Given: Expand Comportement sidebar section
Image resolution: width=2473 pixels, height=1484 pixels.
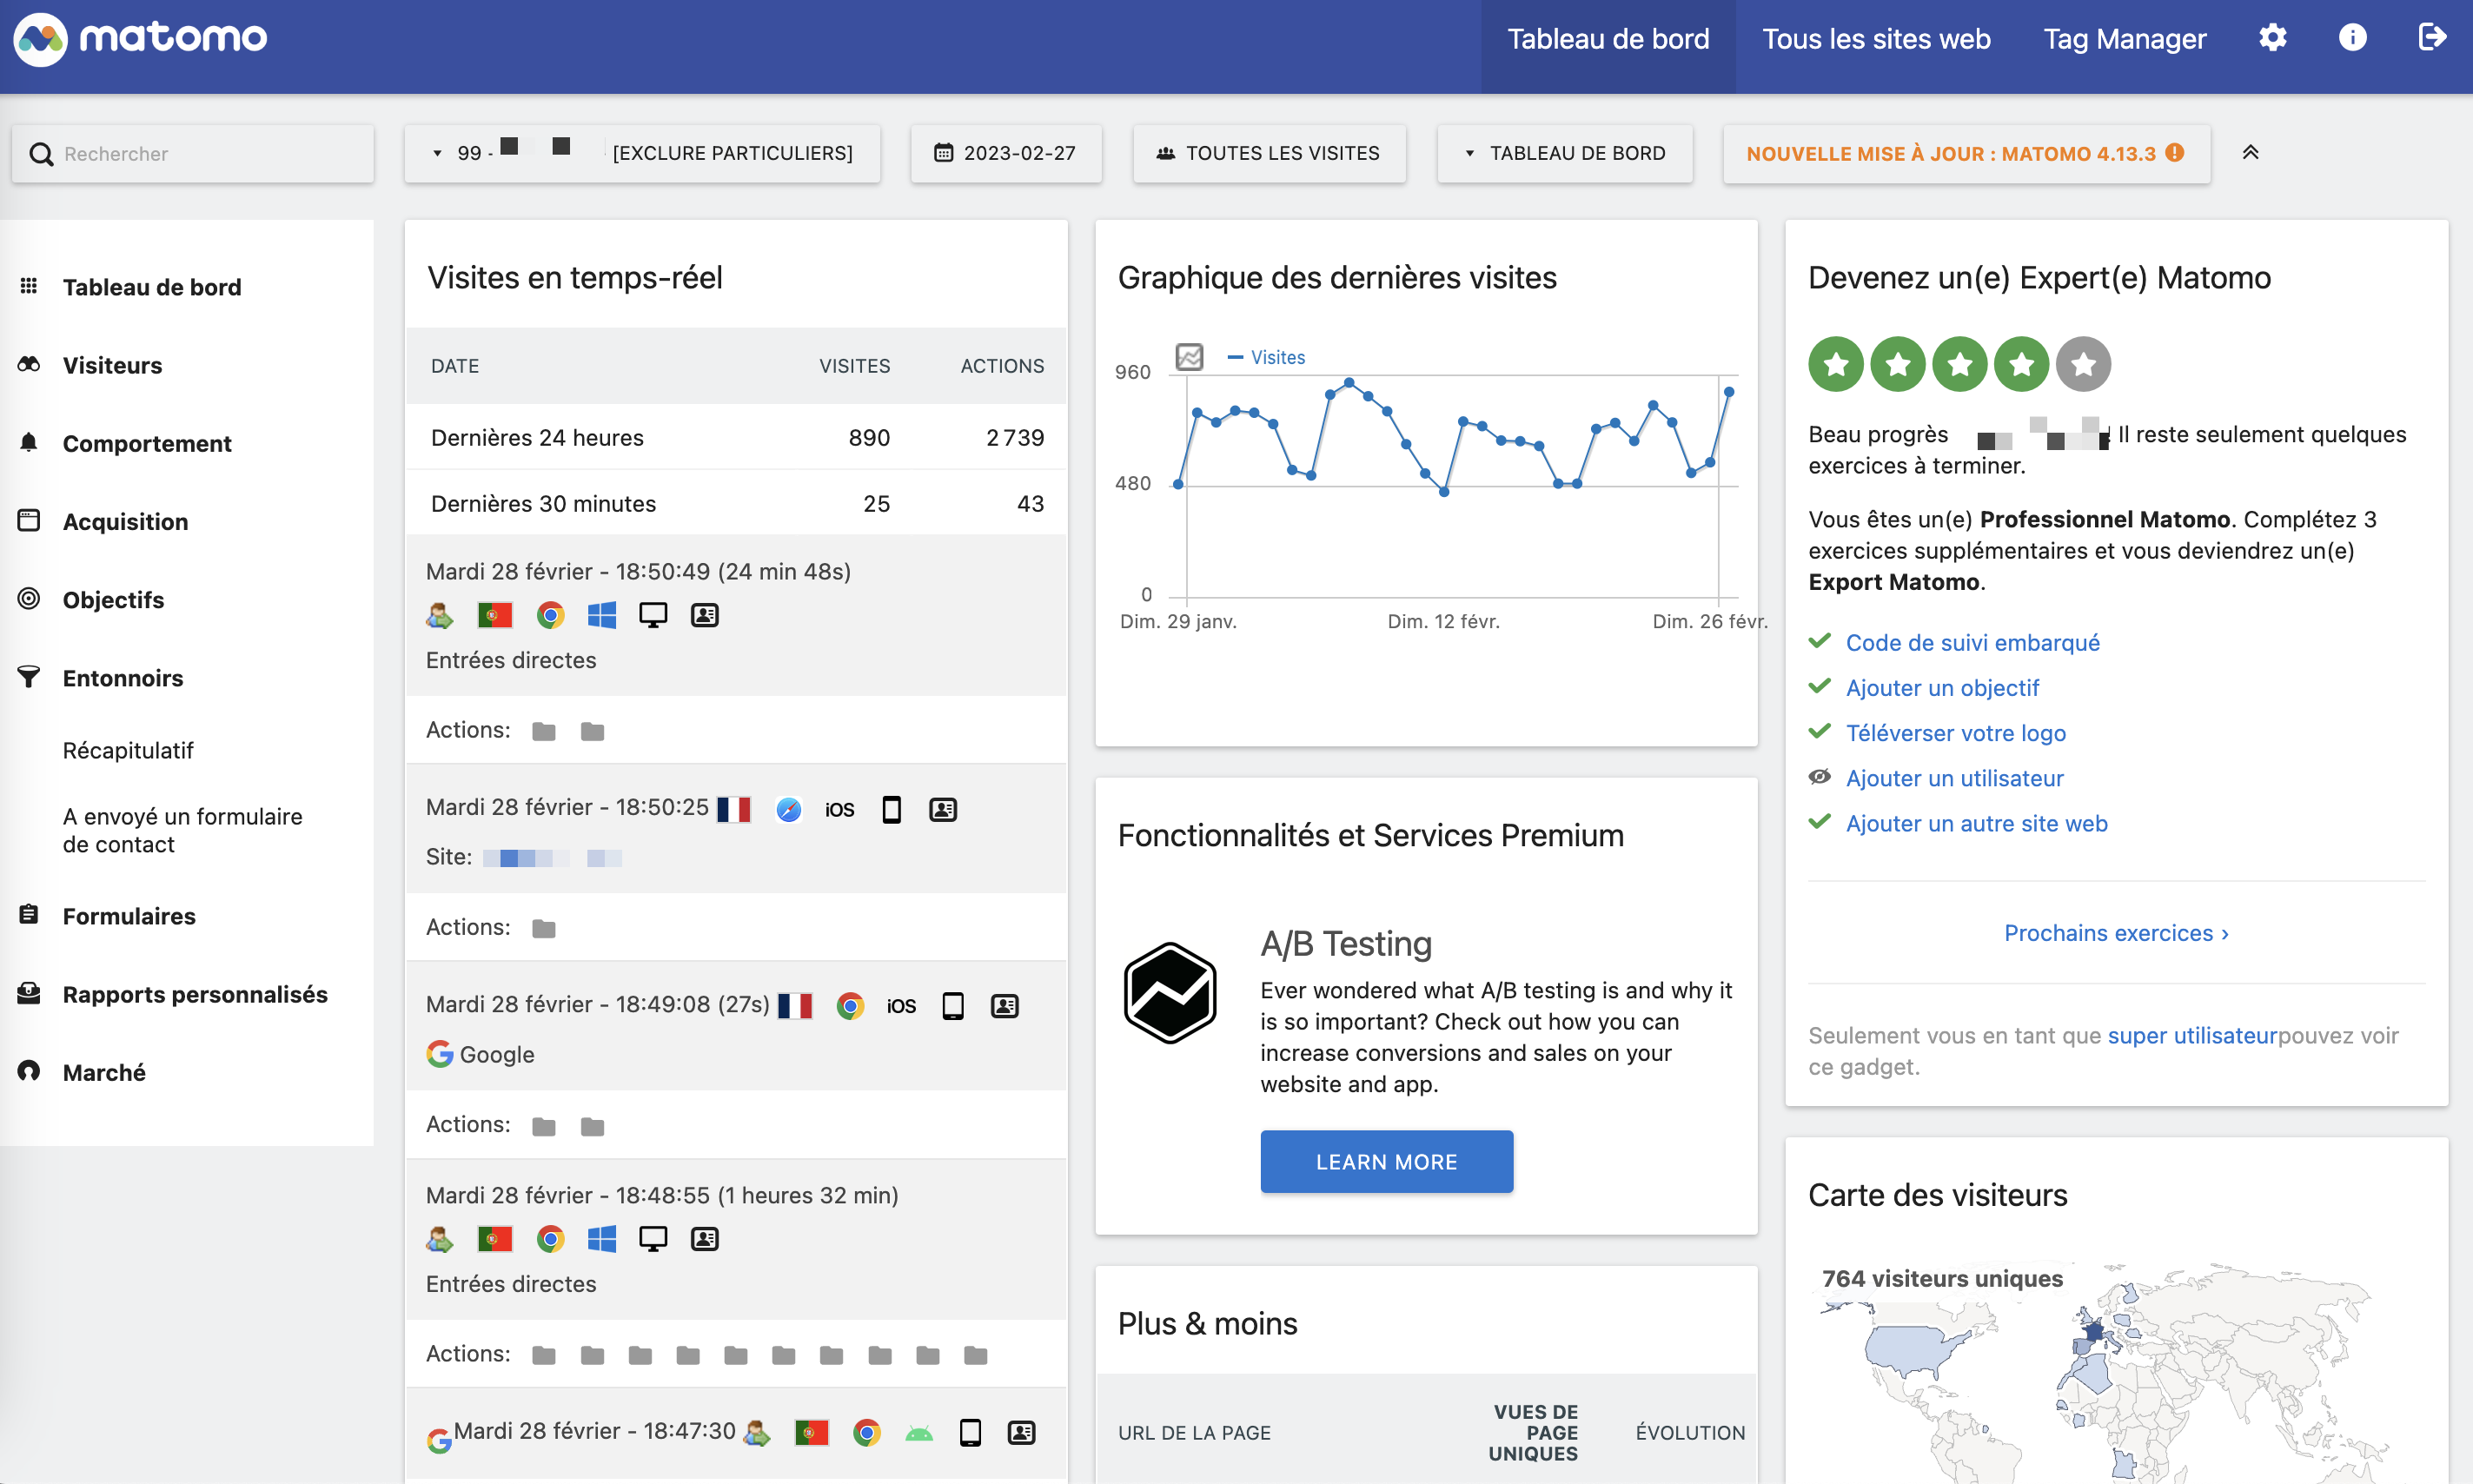Looking at the screenshot, I should click(147, 443).
